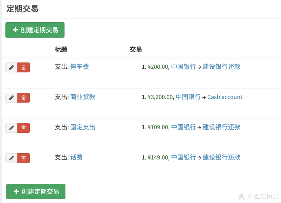Viewport: 281px width, 203px height.
Task: Click 中国银行 source in 商业贷款 row
Action: click(x=188, y=97)
